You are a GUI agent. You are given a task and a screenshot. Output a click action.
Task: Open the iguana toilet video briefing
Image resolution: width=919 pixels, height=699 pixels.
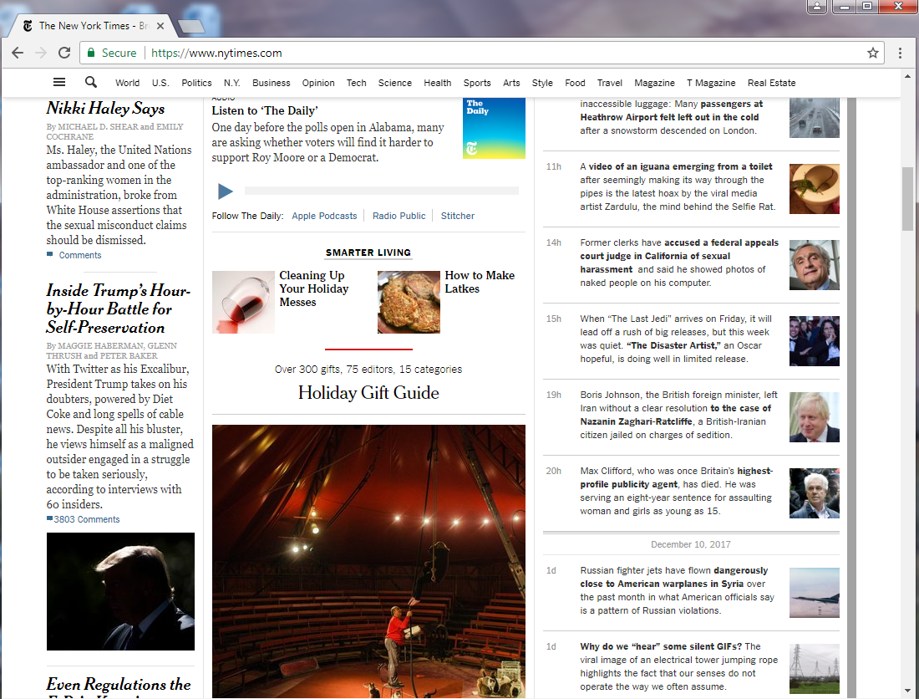click(x=680, y=166)
